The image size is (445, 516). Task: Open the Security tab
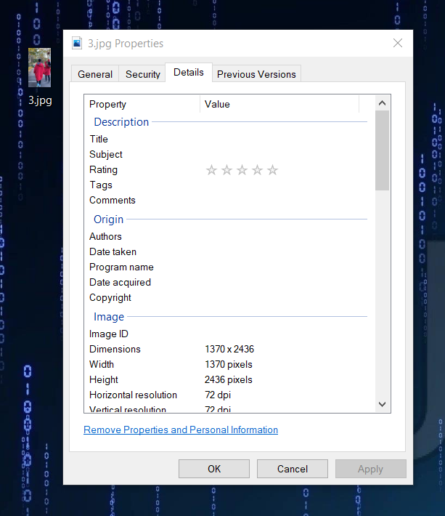[143, 74]
